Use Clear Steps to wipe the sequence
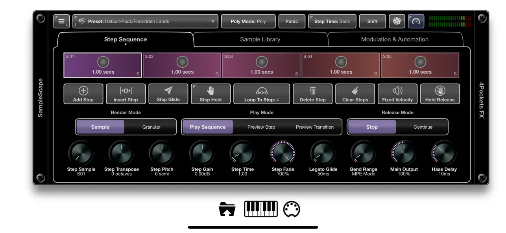Screen dimensions: 506x233 coord(355,94)
